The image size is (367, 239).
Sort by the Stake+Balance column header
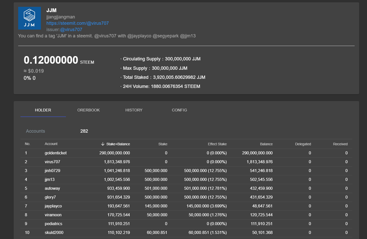[x=118, y=144]
